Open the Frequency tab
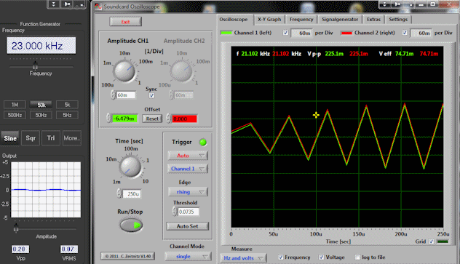The height and width of the screenshot is (264, 460). pyautogui.click(x=301, y=20)
